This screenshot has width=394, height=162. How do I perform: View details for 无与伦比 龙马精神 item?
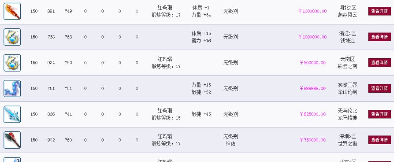380,114
